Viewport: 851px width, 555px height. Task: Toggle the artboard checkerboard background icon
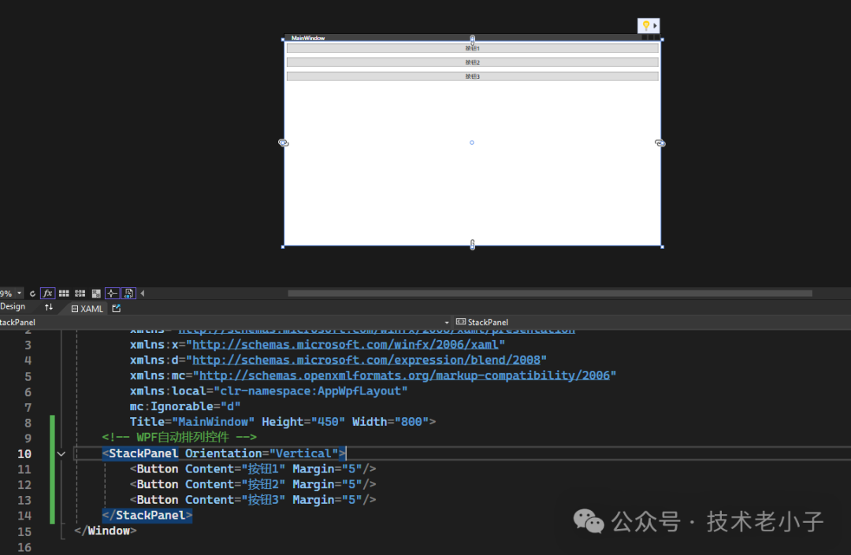click(96, 294)
